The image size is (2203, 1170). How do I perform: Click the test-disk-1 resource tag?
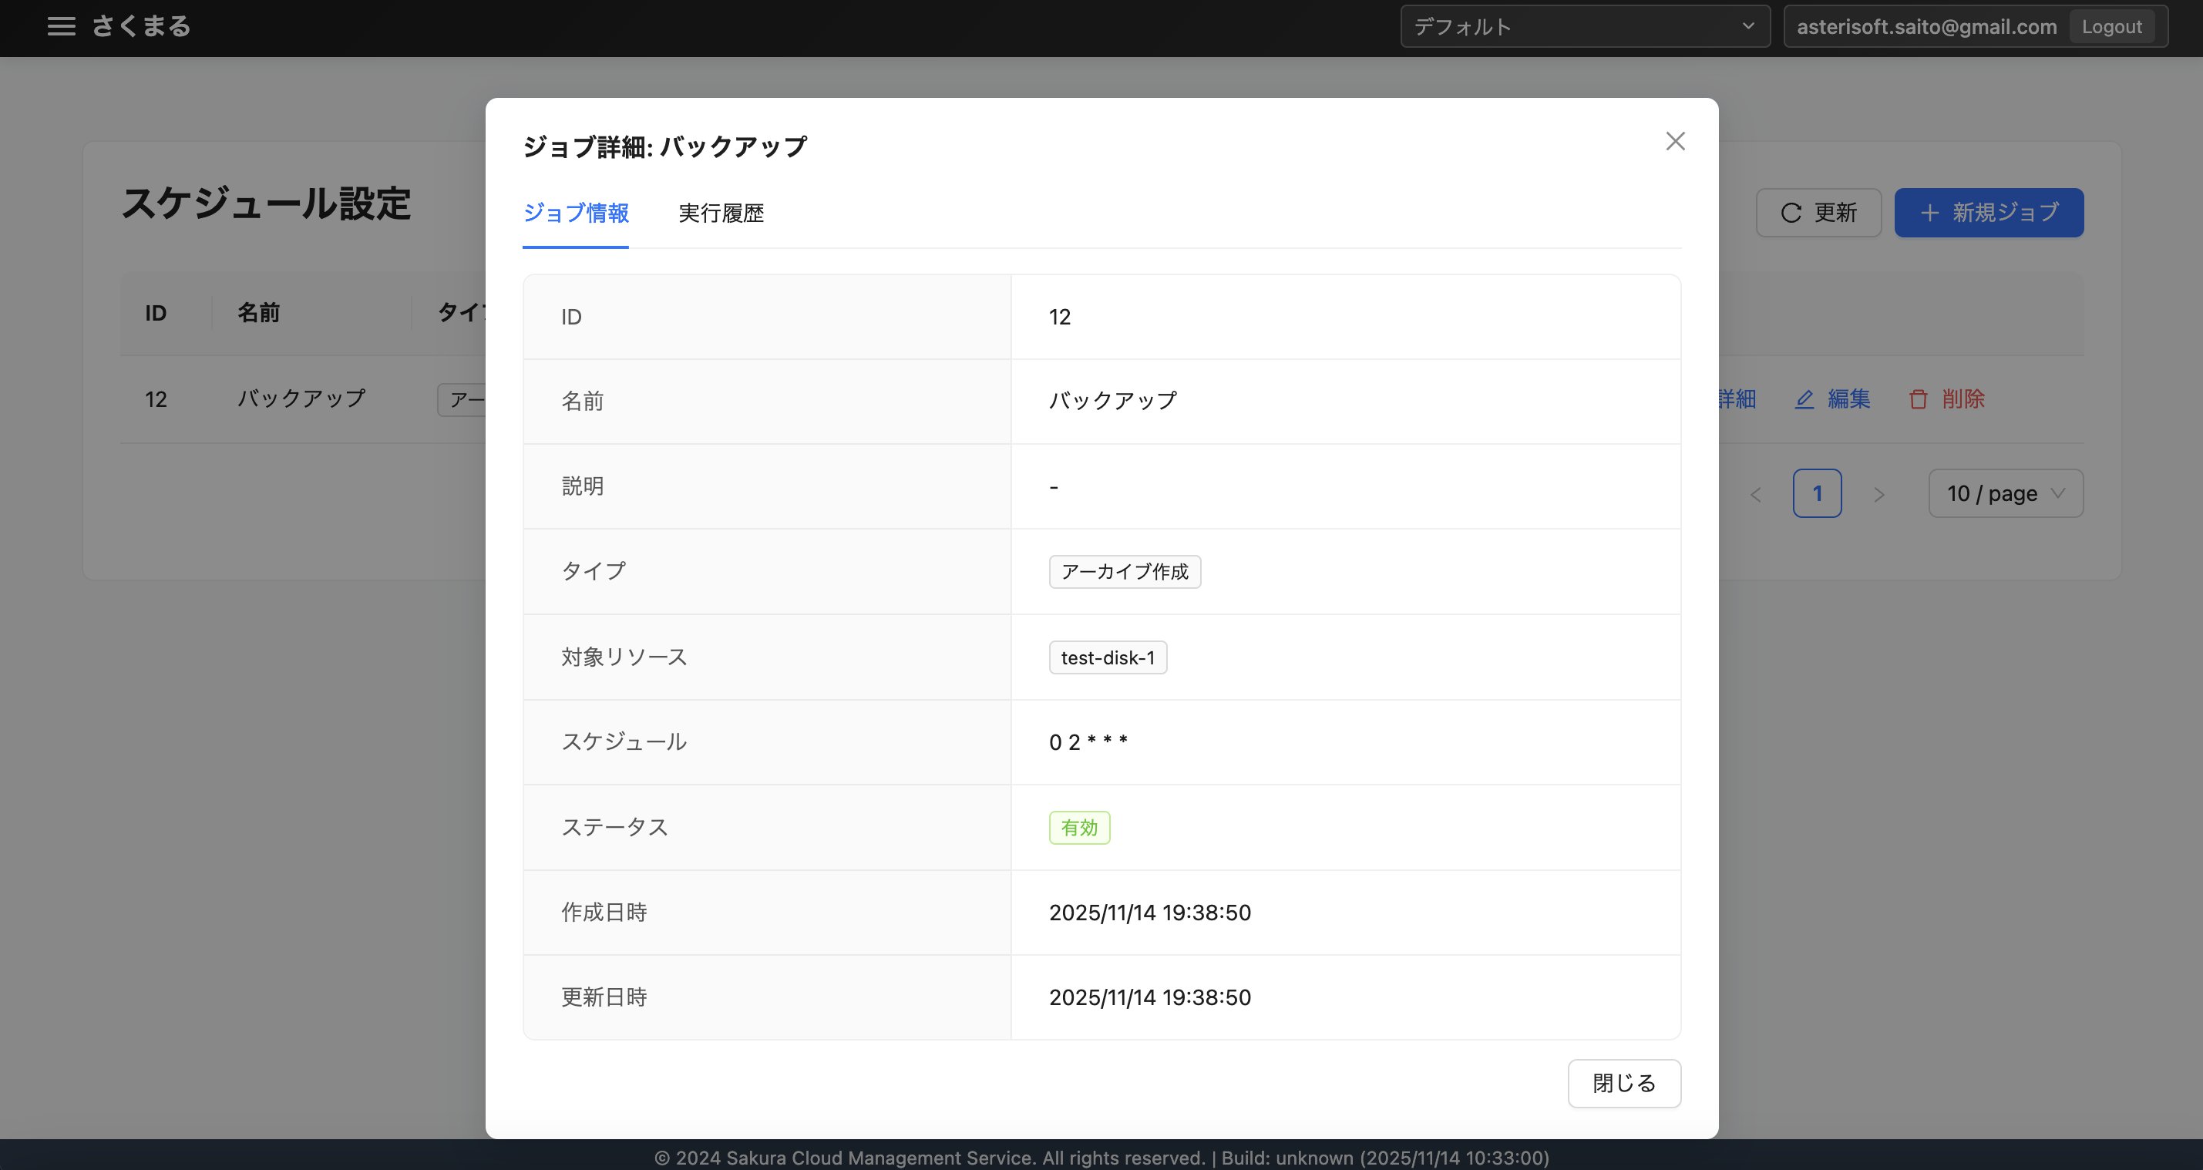point(1108,657)
